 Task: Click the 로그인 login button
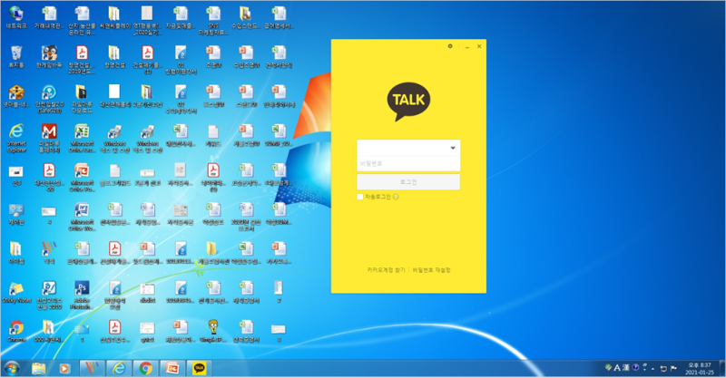click(x=408, y=182)
